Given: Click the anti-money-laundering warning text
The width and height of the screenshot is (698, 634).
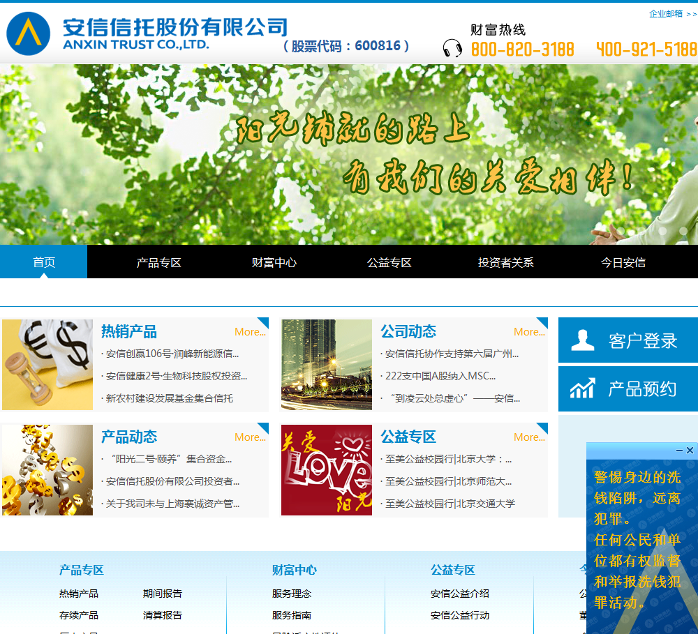Looking at the screenshot, I should coord(637,540).
